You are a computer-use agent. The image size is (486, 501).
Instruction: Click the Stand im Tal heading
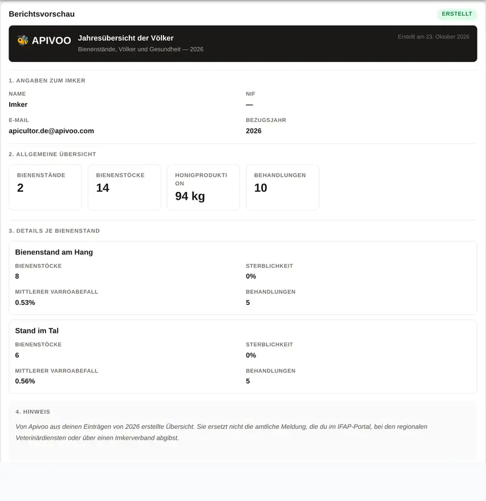click(37, 331)
